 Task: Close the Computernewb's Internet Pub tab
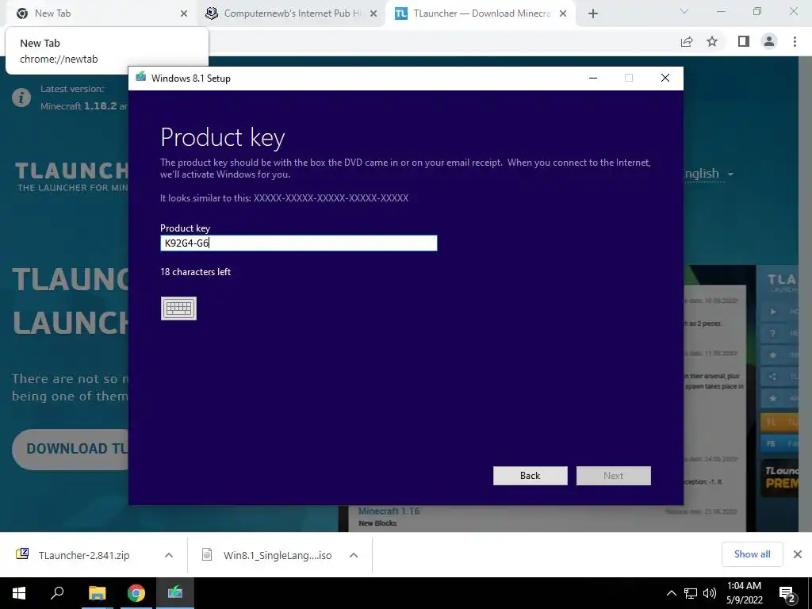373,14
